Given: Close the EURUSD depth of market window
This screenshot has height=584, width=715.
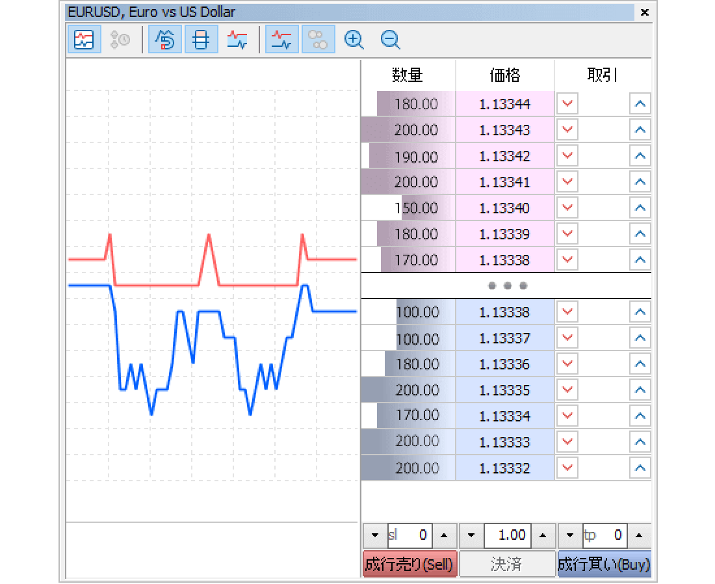Looking at the screenshot, I should 644,12.
